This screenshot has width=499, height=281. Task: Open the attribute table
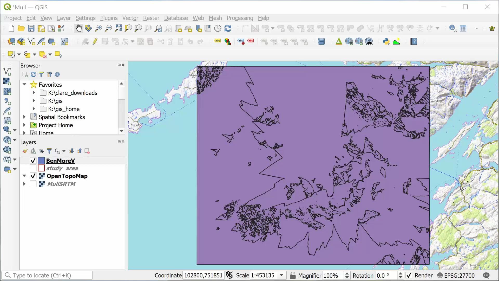[463, 28]
